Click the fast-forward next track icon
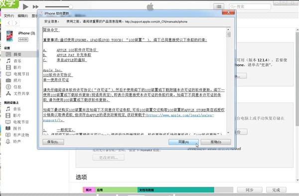 point(35,7)
